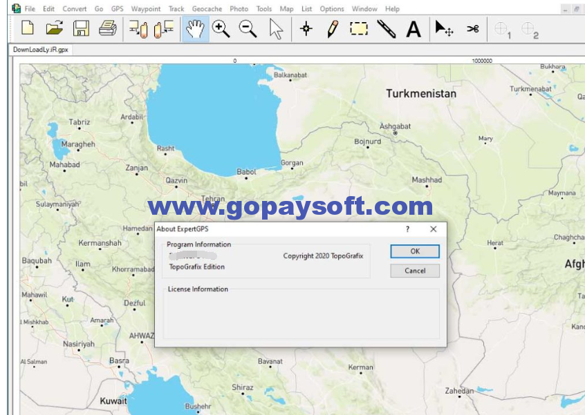Open the Track menu
The image size is (585, 415).
point(176,8)
